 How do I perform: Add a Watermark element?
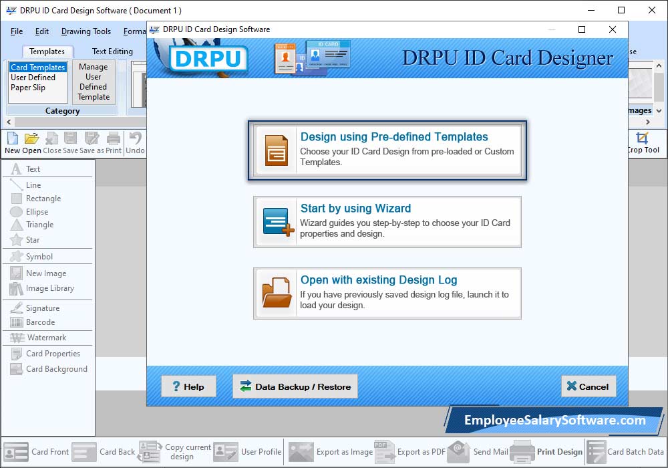pyautogui.click(x=38, y=338)
